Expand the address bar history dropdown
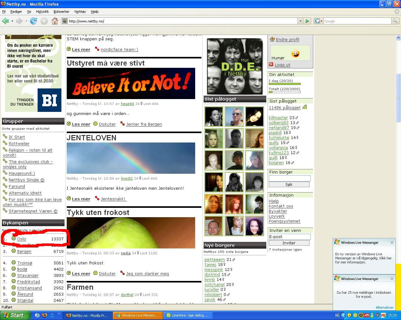Image resolution: width=401 pixels, height=320 pixels. 300,21
